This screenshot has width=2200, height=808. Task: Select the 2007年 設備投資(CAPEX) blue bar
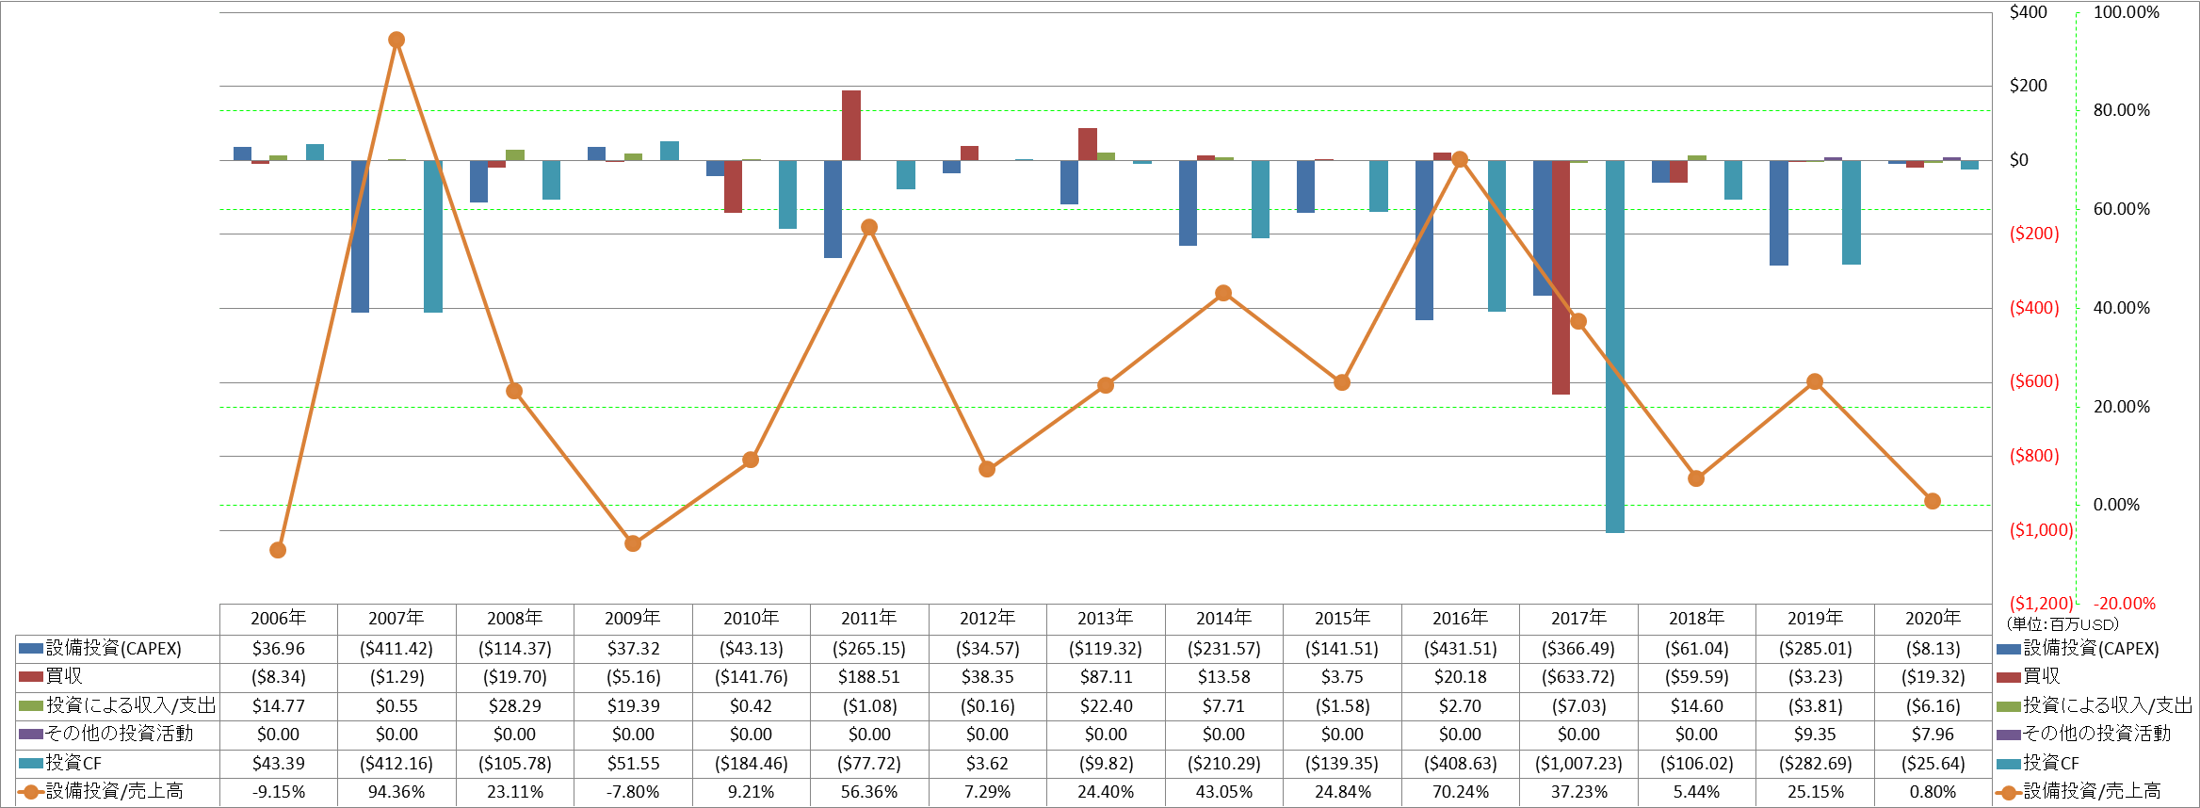pyautogui.click(x=360, y=236)
